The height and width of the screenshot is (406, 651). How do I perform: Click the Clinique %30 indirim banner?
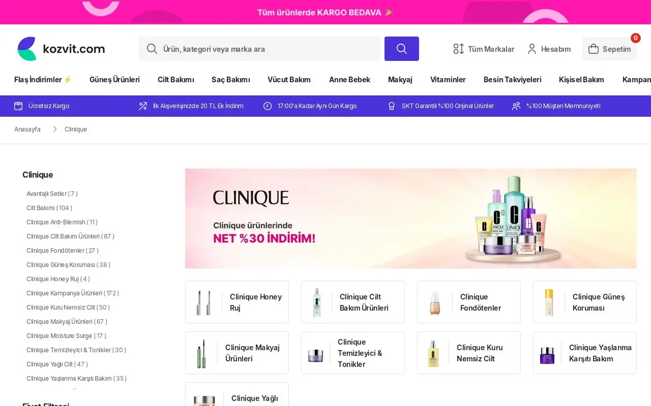pos(411,218)
